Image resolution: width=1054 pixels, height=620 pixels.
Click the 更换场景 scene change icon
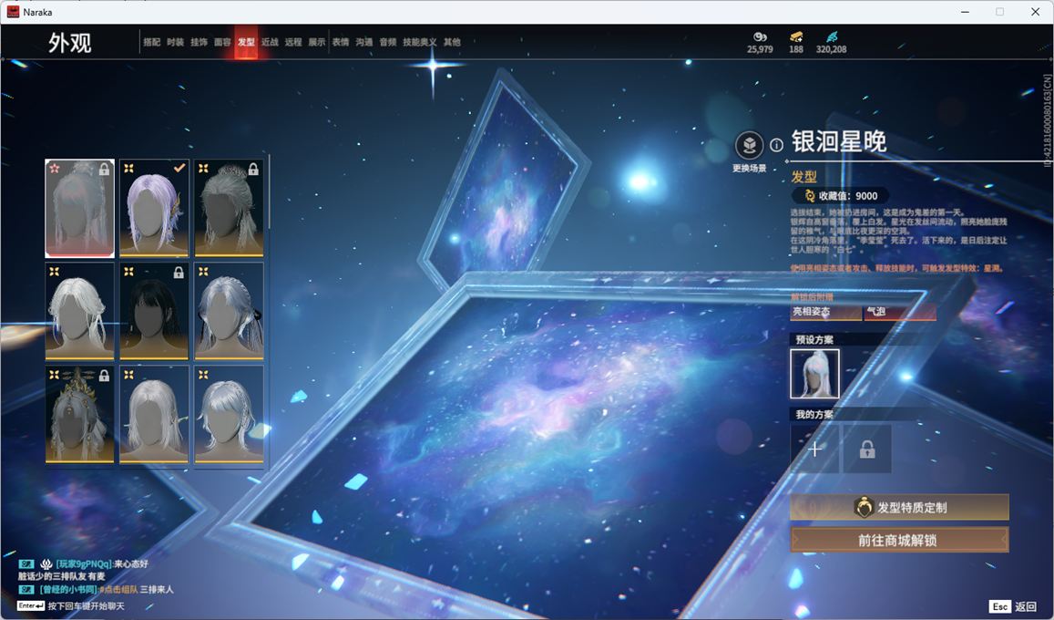coord(749,146)
